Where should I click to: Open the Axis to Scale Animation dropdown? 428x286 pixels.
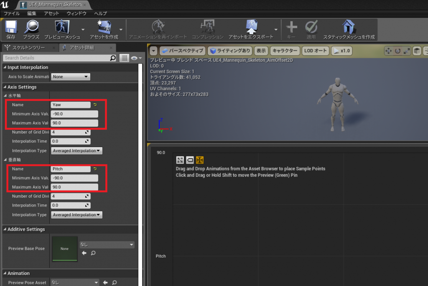point(70,77)
